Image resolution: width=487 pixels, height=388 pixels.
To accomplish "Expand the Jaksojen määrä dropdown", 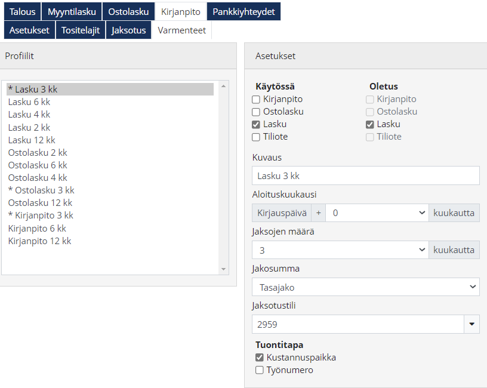I will click(x=340, y=250).
